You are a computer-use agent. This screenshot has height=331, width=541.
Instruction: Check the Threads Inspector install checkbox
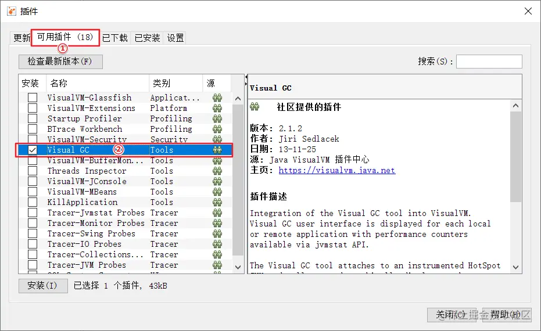point(33,171)
